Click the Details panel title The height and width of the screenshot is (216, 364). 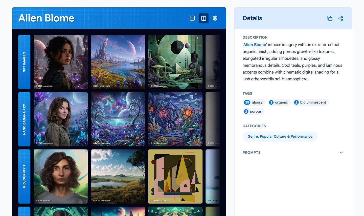252,18
